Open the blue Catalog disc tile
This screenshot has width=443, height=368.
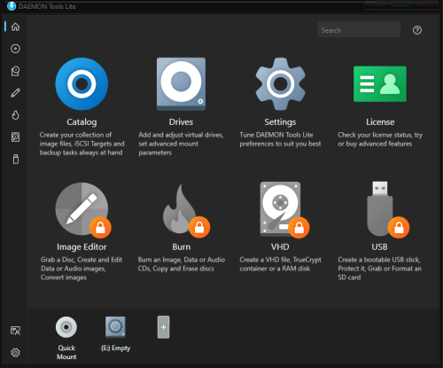(x=82, y=84)
